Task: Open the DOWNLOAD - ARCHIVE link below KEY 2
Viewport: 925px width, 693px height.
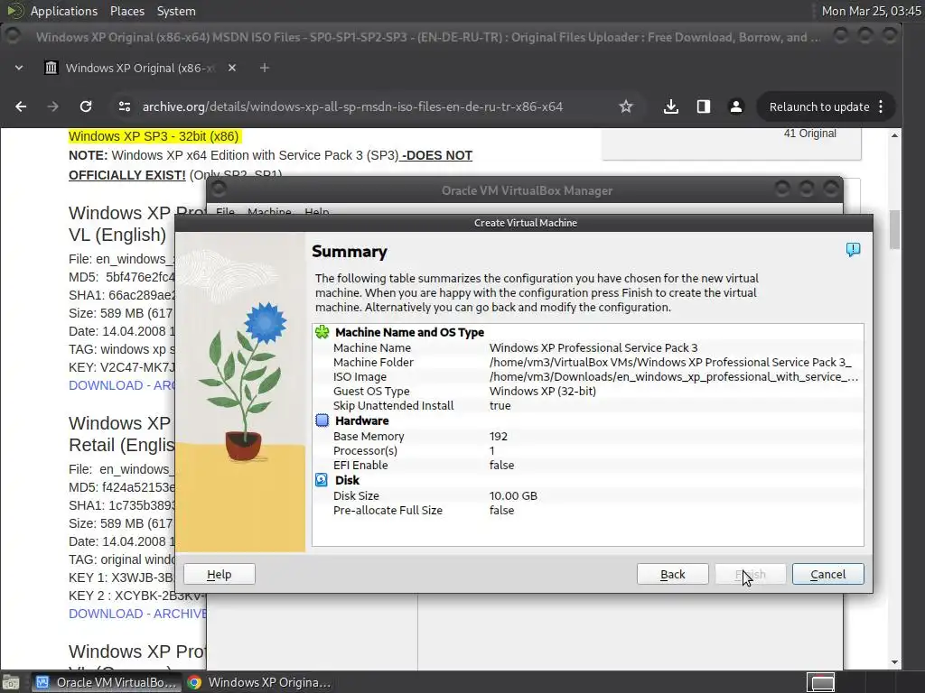Action: (x=137, y=614)
